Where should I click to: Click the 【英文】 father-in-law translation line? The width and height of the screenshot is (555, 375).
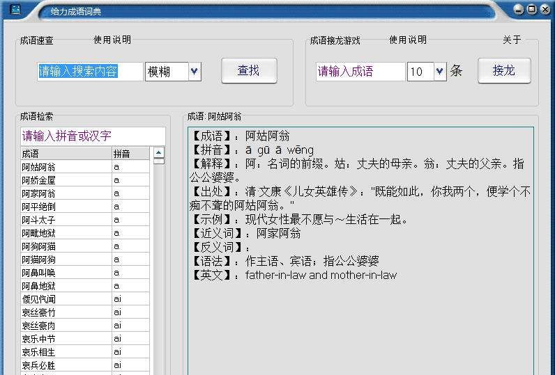[294, 275]
